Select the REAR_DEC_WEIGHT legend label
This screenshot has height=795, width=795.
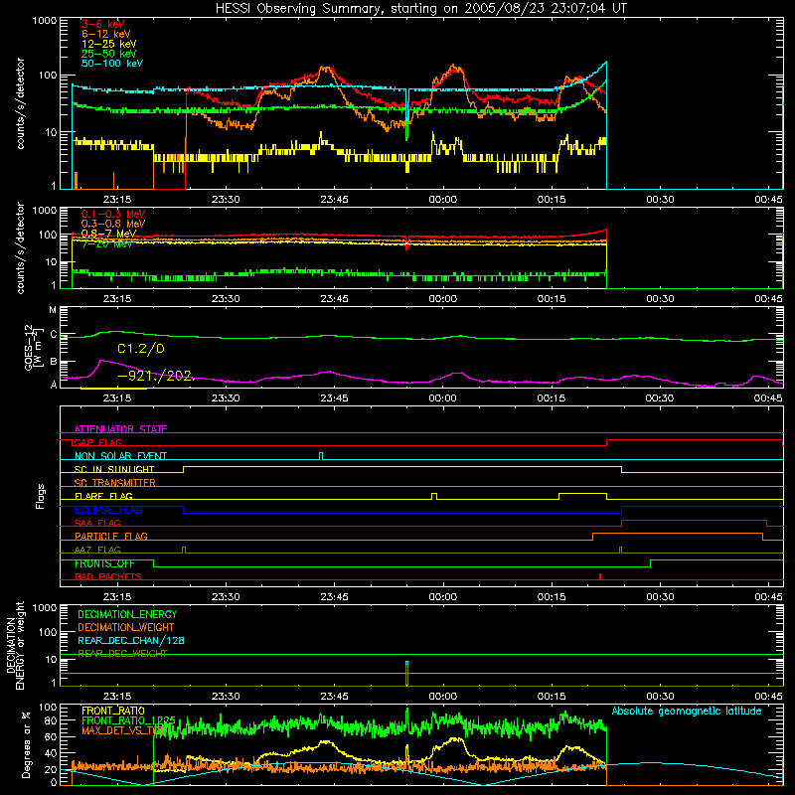click(x=122, y=654)
